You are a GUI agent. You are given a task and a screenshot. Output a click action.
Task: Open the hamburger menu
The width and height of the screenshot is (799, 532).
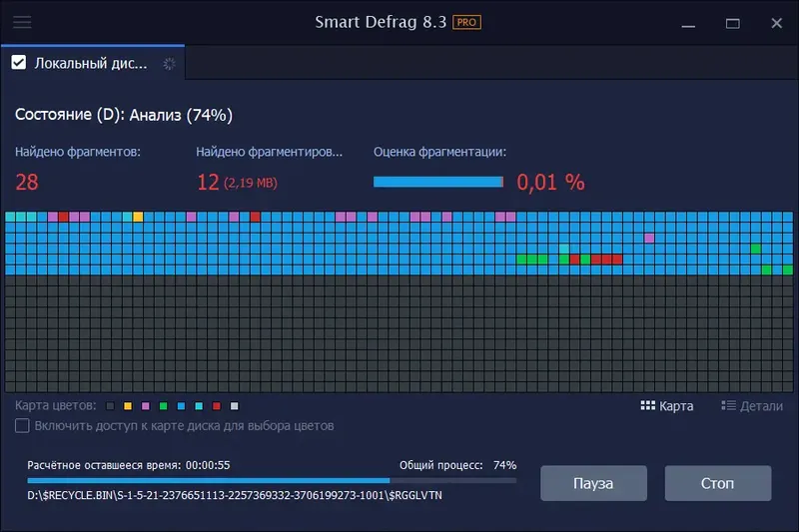pyautogui.click(x=22, y=22)
